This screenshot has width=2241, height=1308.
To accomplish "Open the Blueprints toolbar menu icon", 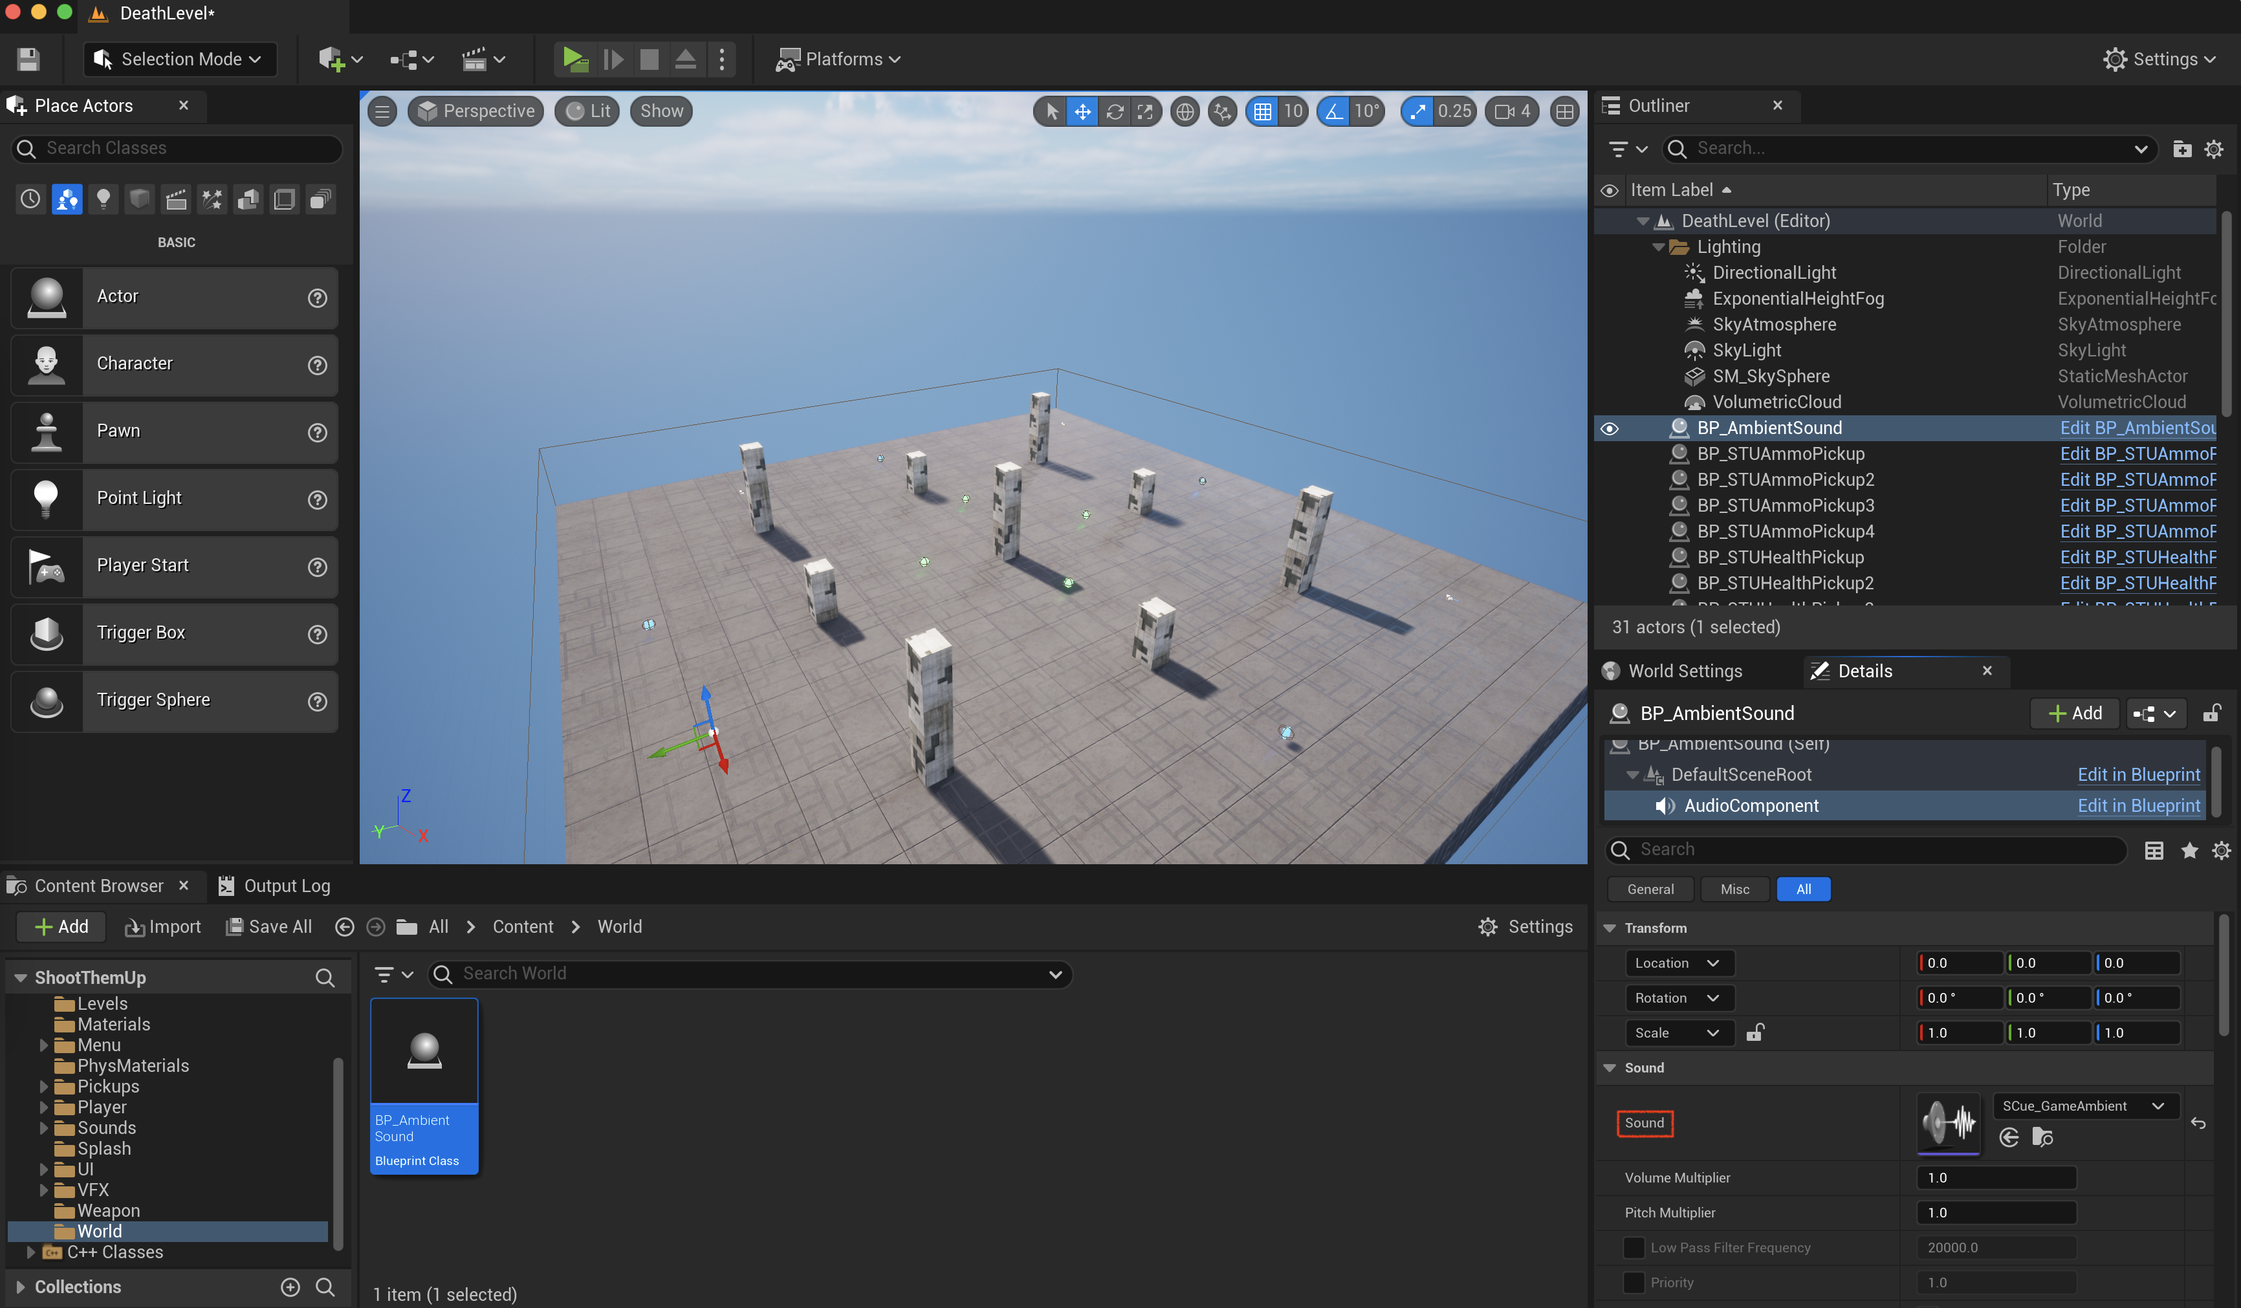I will click(411, 60).
